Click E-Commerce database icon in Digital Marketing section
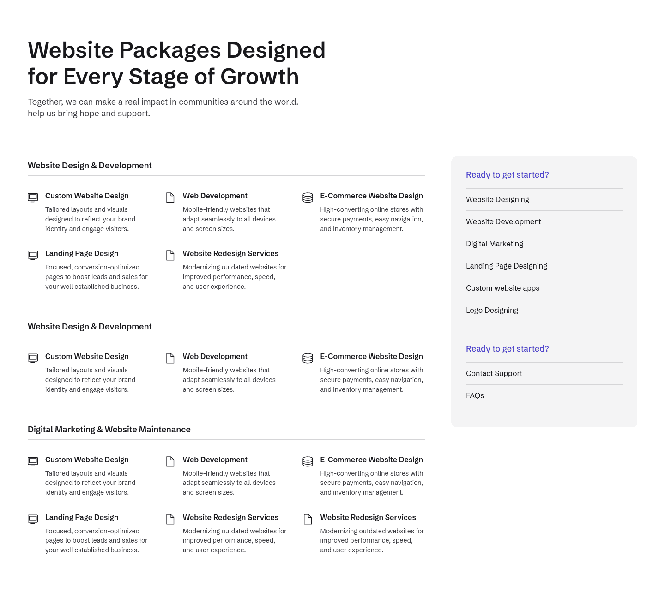Viewport: 665px width, 592px height. (x=308, y=461)
